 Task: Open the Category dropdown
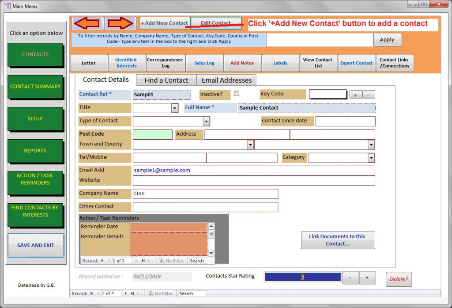coord(371,158)
